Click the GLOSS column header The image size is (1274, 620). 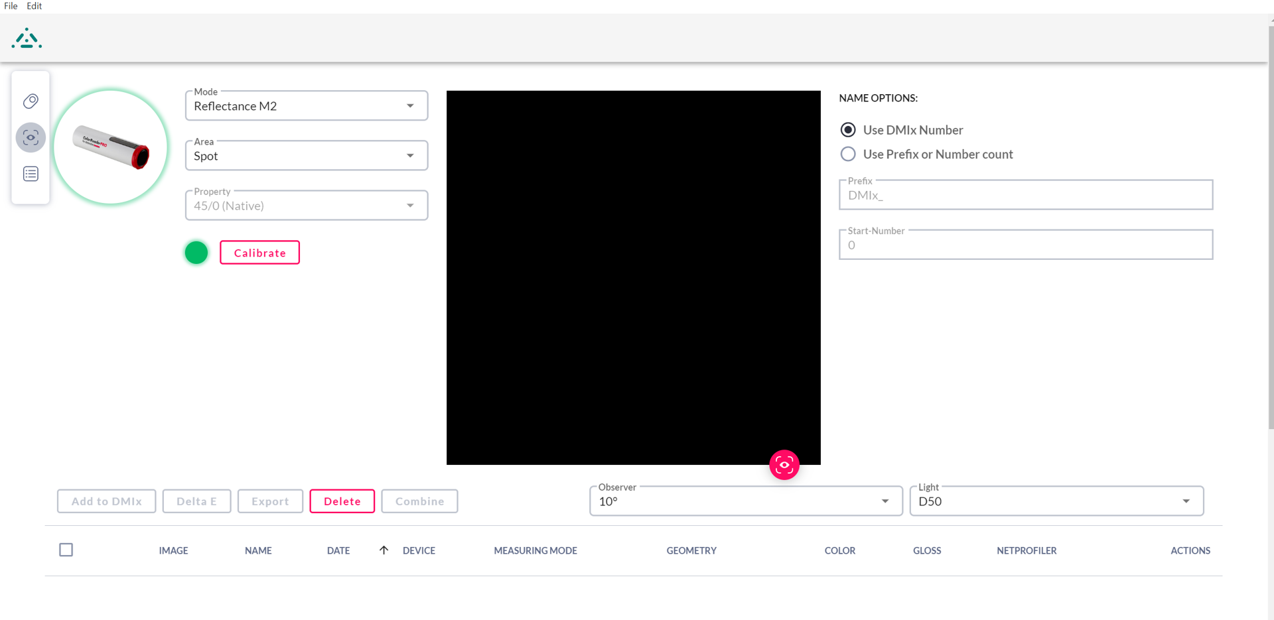[x=927, y=550]
